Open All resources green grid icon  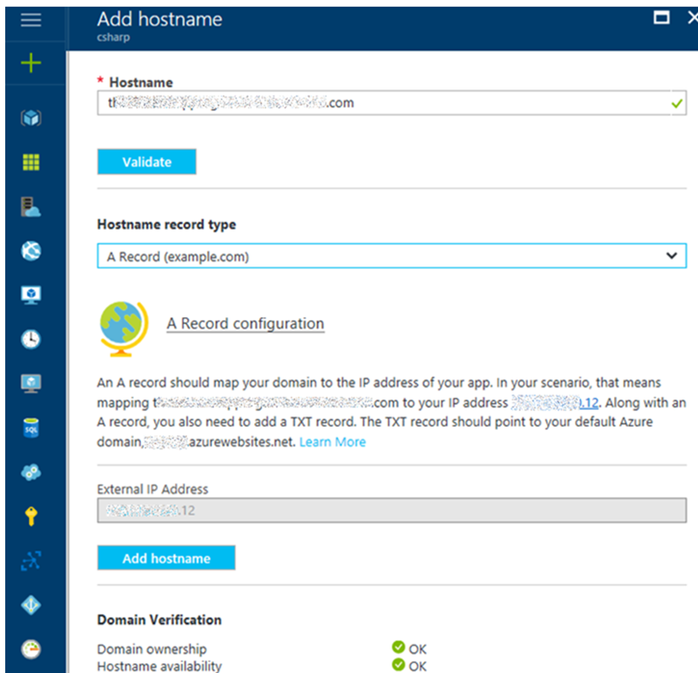click(31, 162)
